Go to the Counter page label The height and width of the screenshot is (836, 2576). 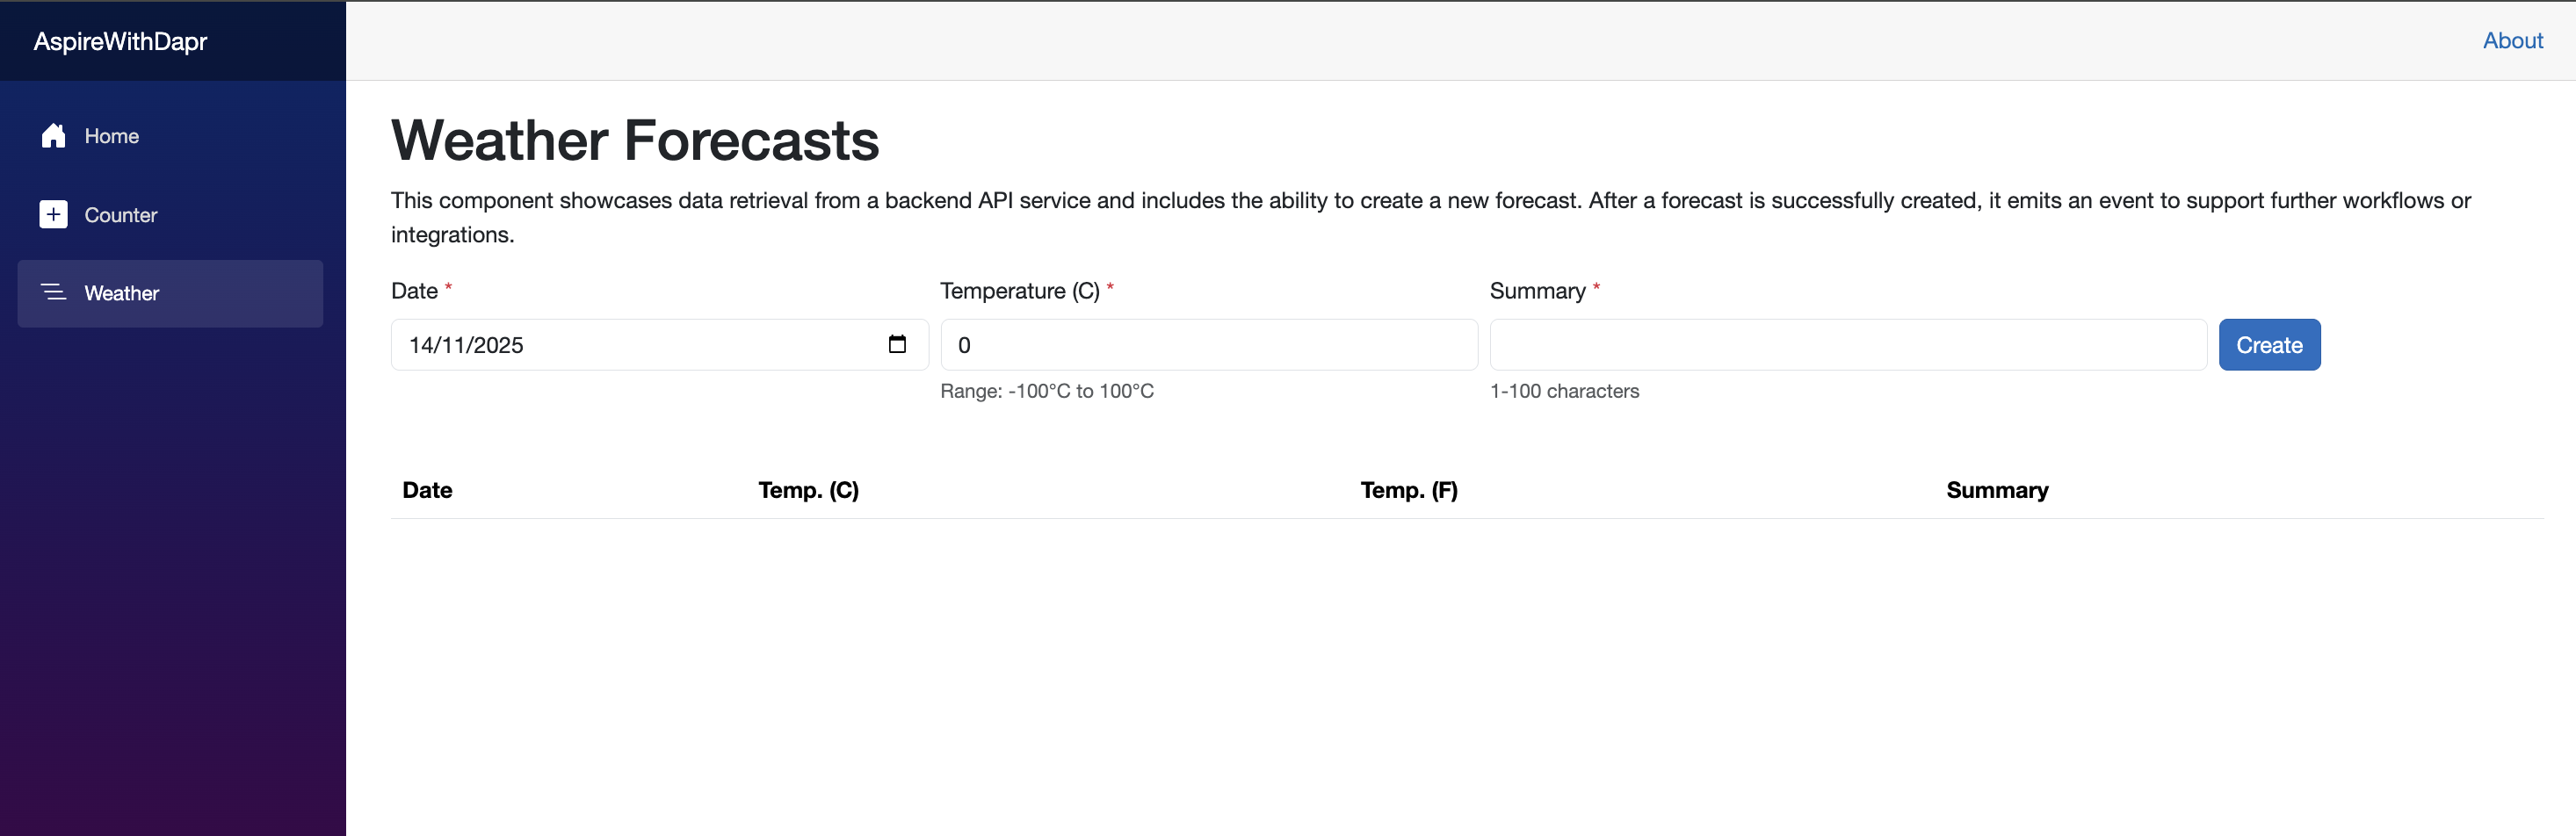120,215
